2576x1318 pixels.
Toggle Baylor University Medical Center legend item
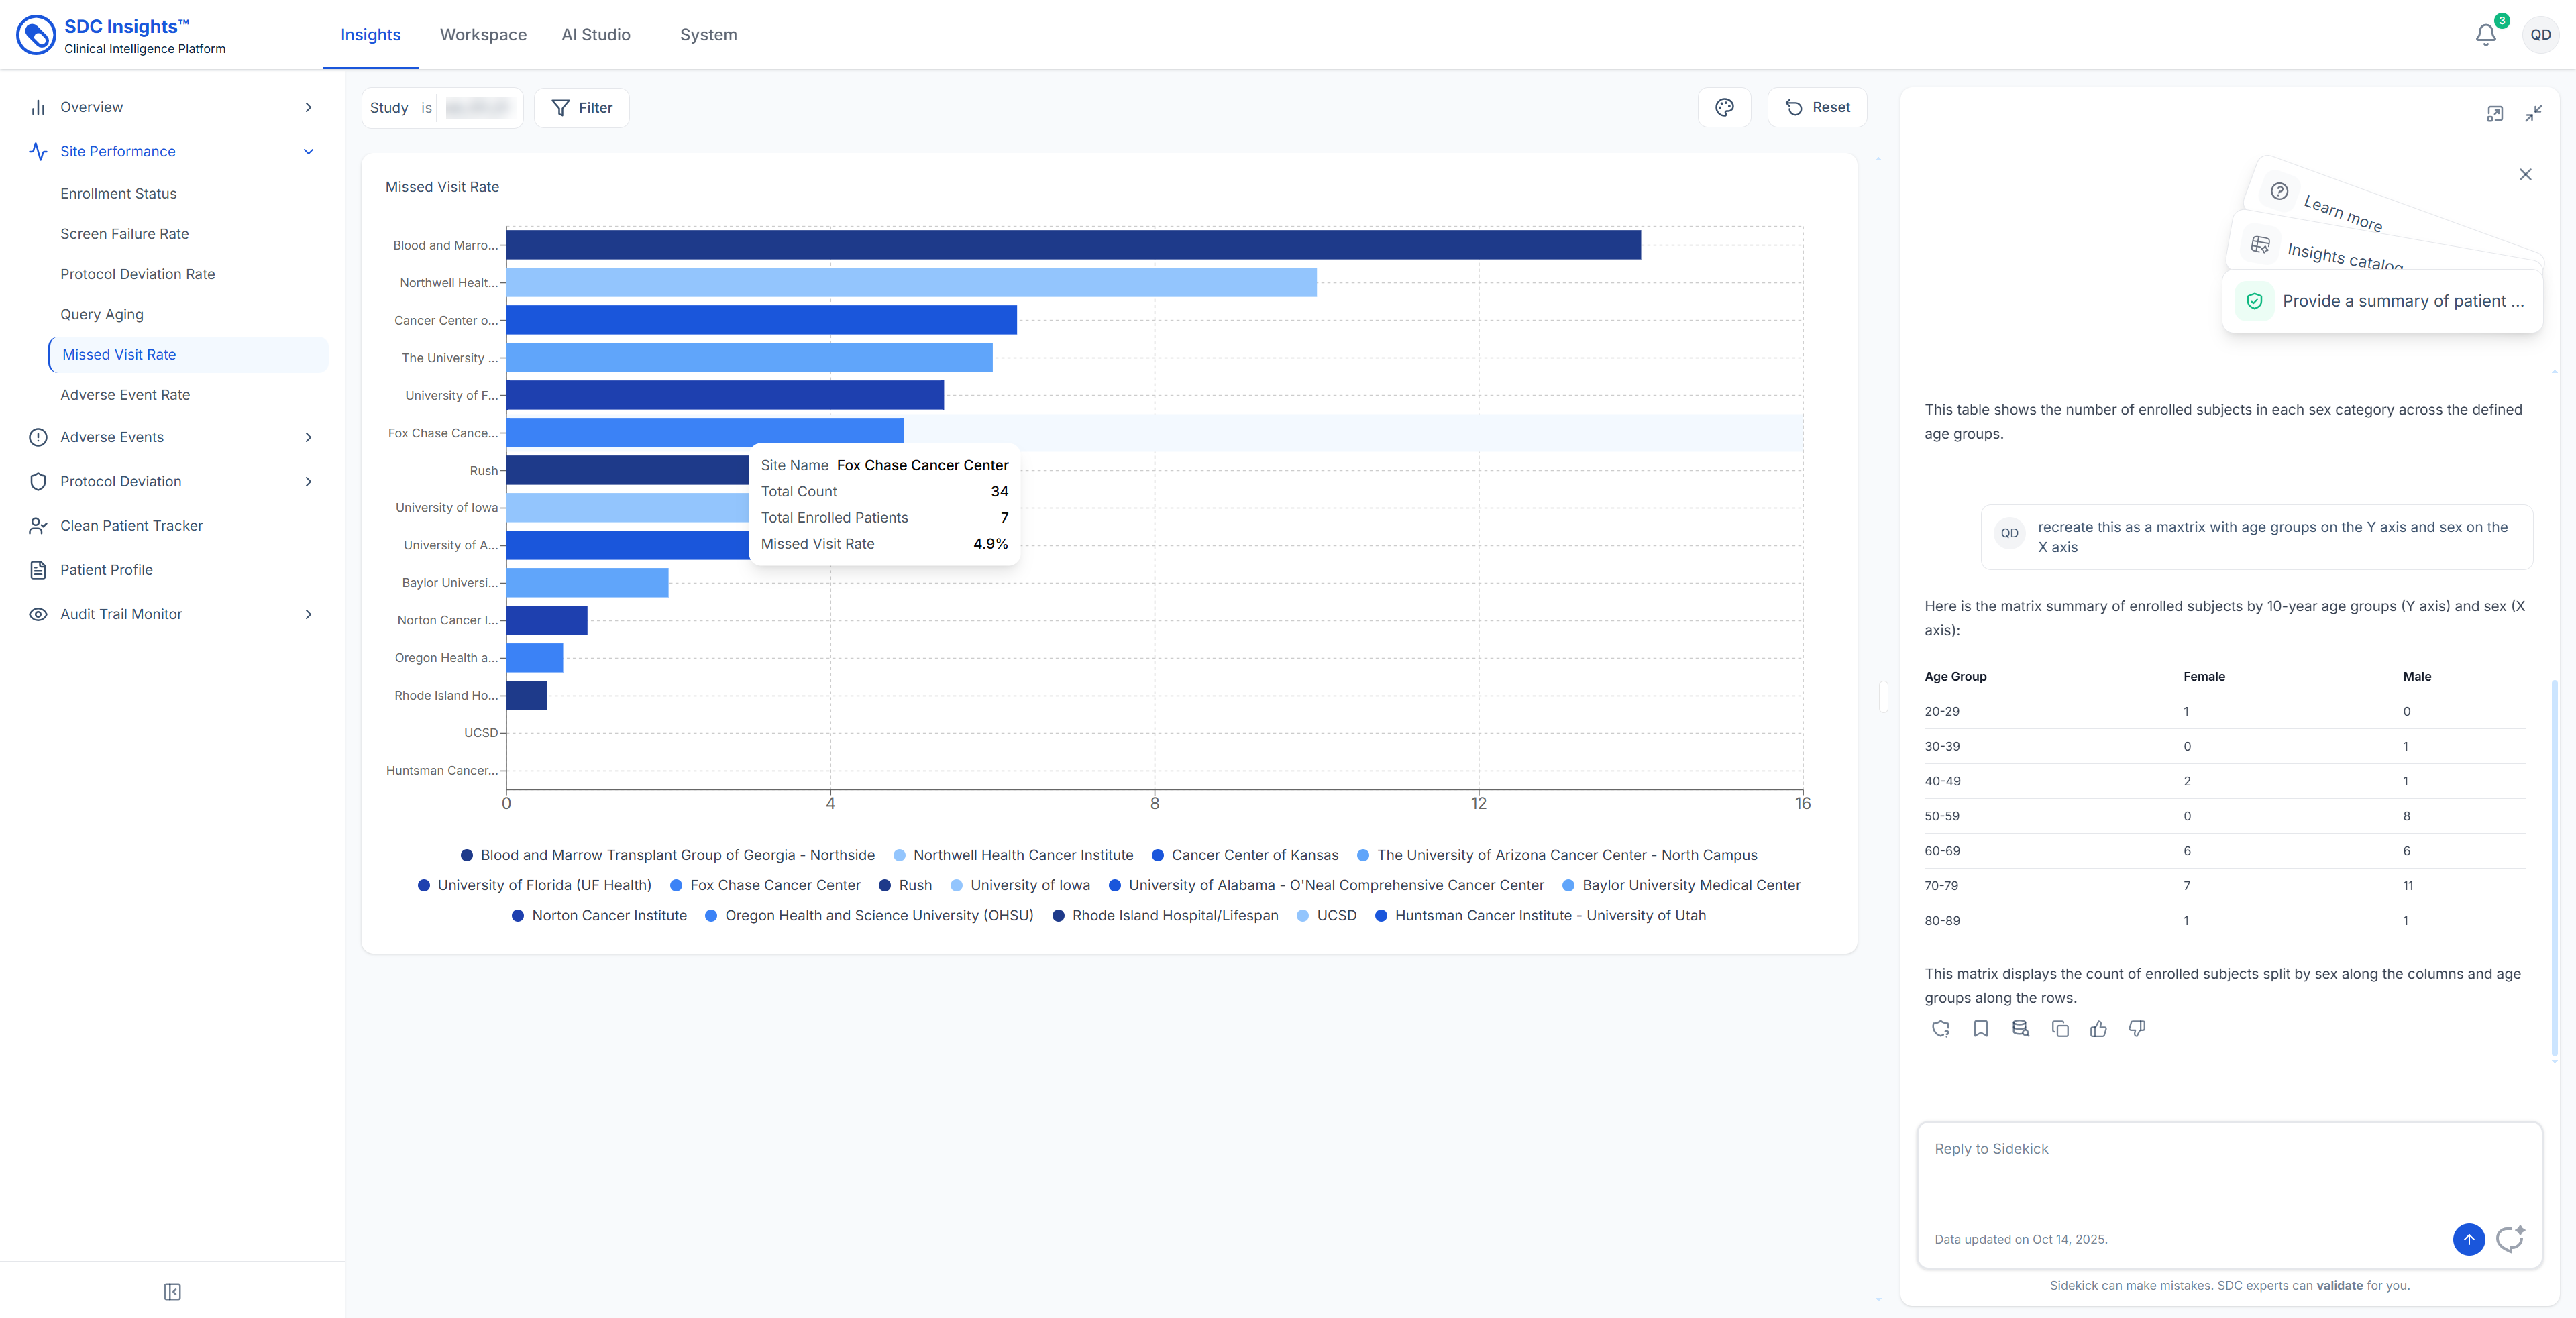[x=1680, y=885]
